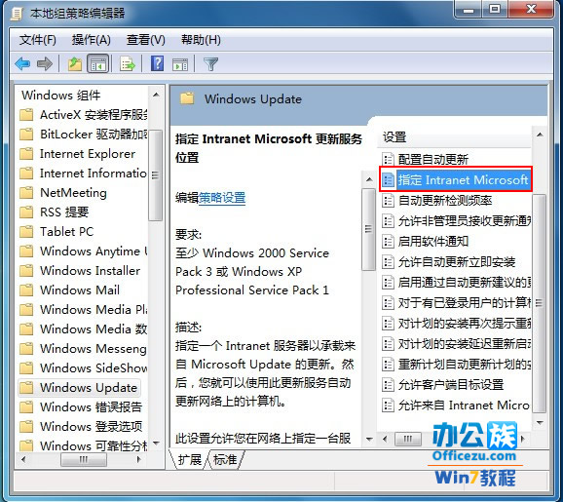Image resolution: width=563 pixels, height=502 pixels.
Task: Select the NetMeeting folder
Action: click(x=63, y=193)
